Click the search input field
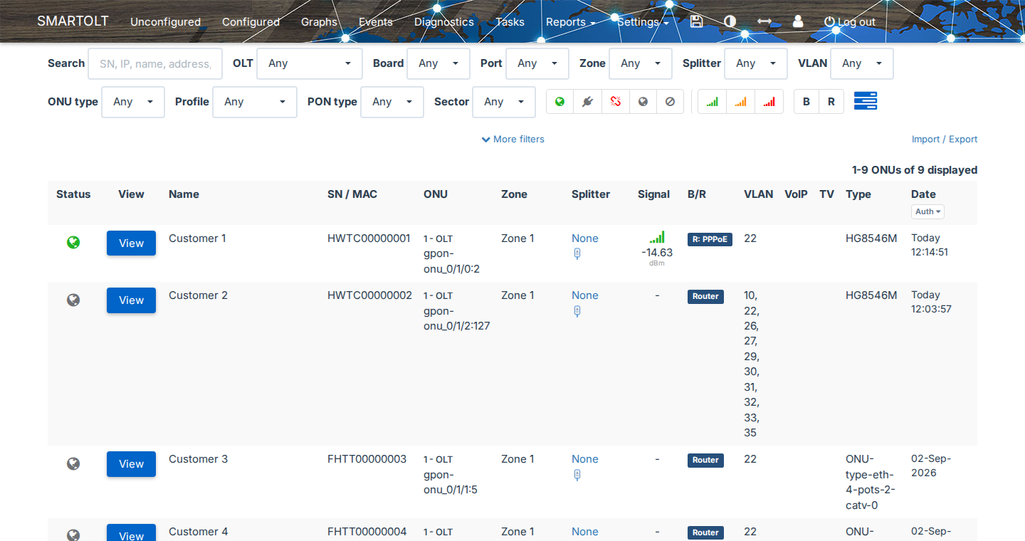Screen dimensions: 1025x541 pyautogui.click(x=155, y=63)
